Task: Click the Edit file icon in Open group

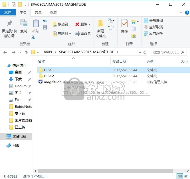Action: point(134,29)
